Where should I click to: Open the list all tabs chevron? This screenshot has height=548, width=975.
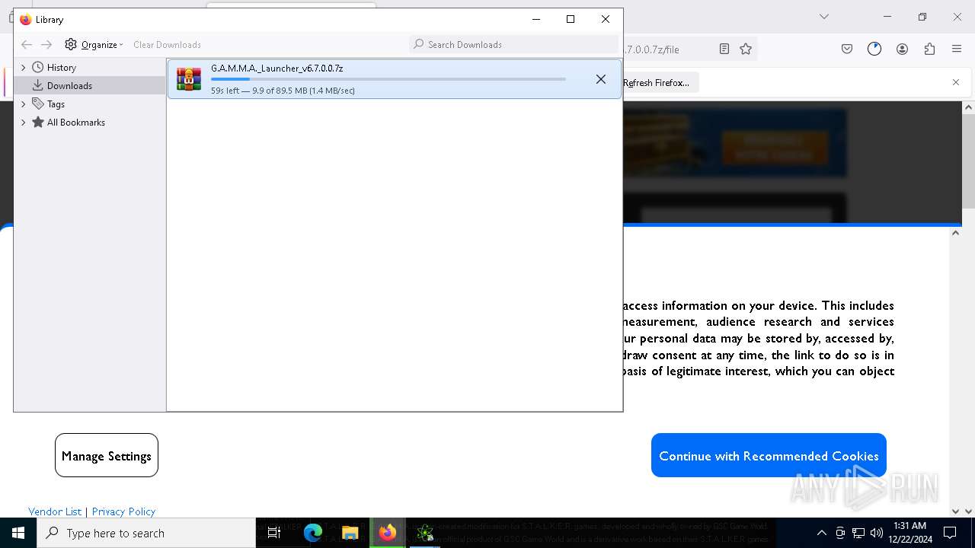coord(823,17)
